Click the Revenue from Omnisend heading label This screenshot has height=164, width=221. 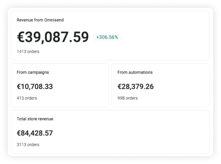(40, 20)
